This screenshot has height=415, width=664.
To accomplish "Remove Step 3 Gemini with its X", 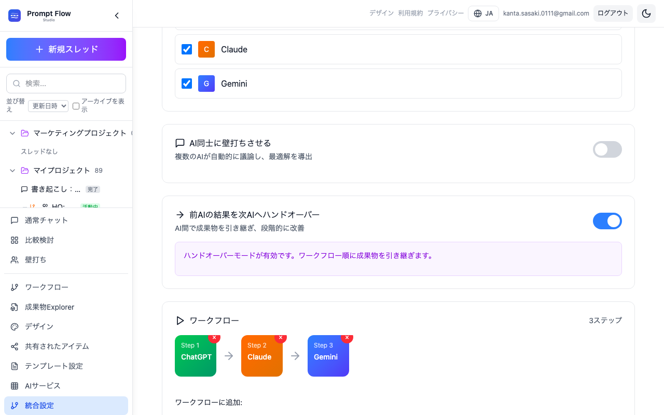I will tap(347, 337).
